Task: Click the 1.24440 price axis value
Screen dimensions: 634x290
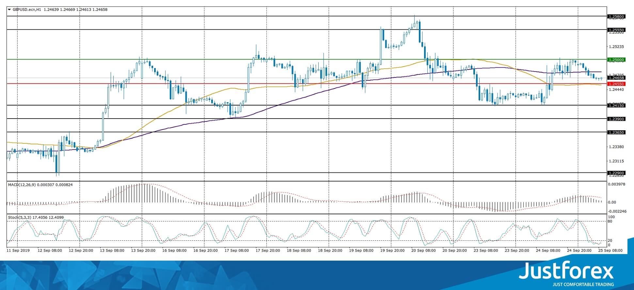Action: point(616,89)
